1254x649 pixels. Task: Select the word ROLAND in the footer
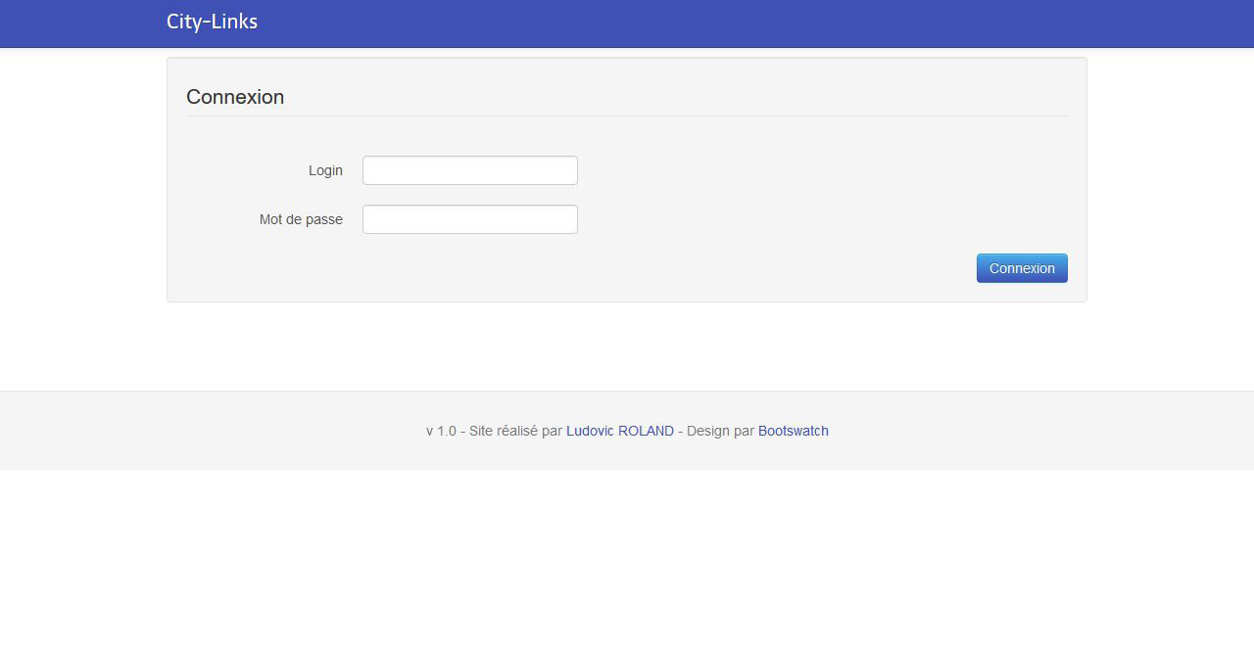(646, 431)
